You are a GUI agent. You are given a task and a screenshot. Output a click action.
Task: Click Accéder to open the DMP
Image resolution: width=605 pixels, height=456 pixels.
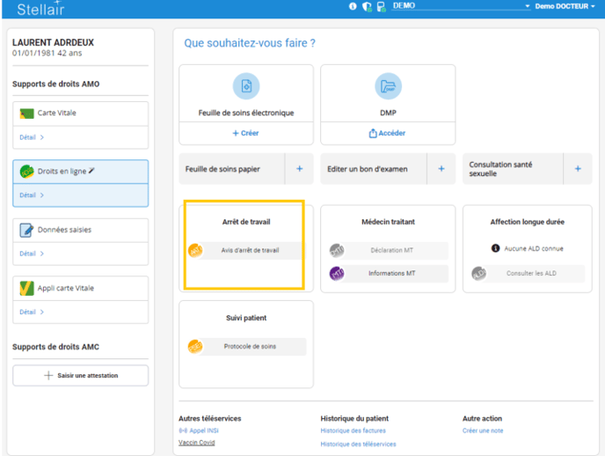point(388,133)
